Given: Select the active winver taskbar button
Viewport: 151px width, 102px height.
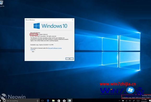Looking at the screenshot, I should (x=70, y=100).
